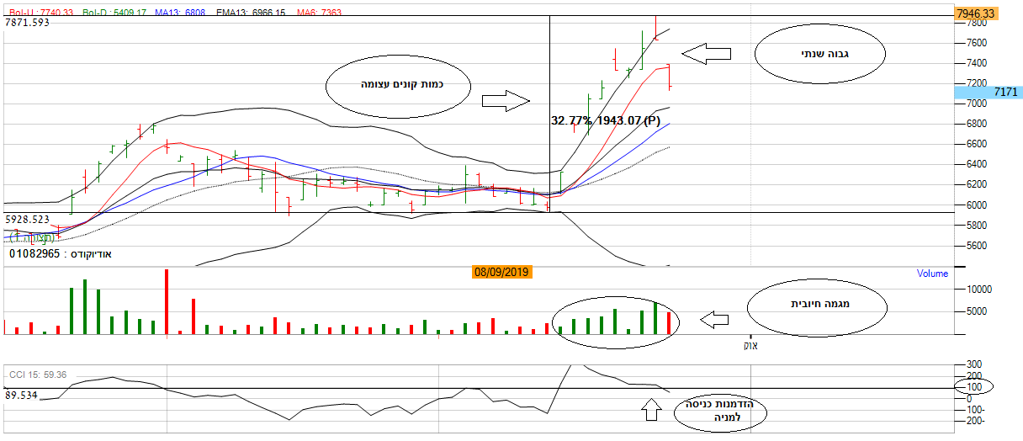
Task: Select the כמות קונים עצומה ellipse annotation
Action: pyautogui.click(x=395, y=85)
